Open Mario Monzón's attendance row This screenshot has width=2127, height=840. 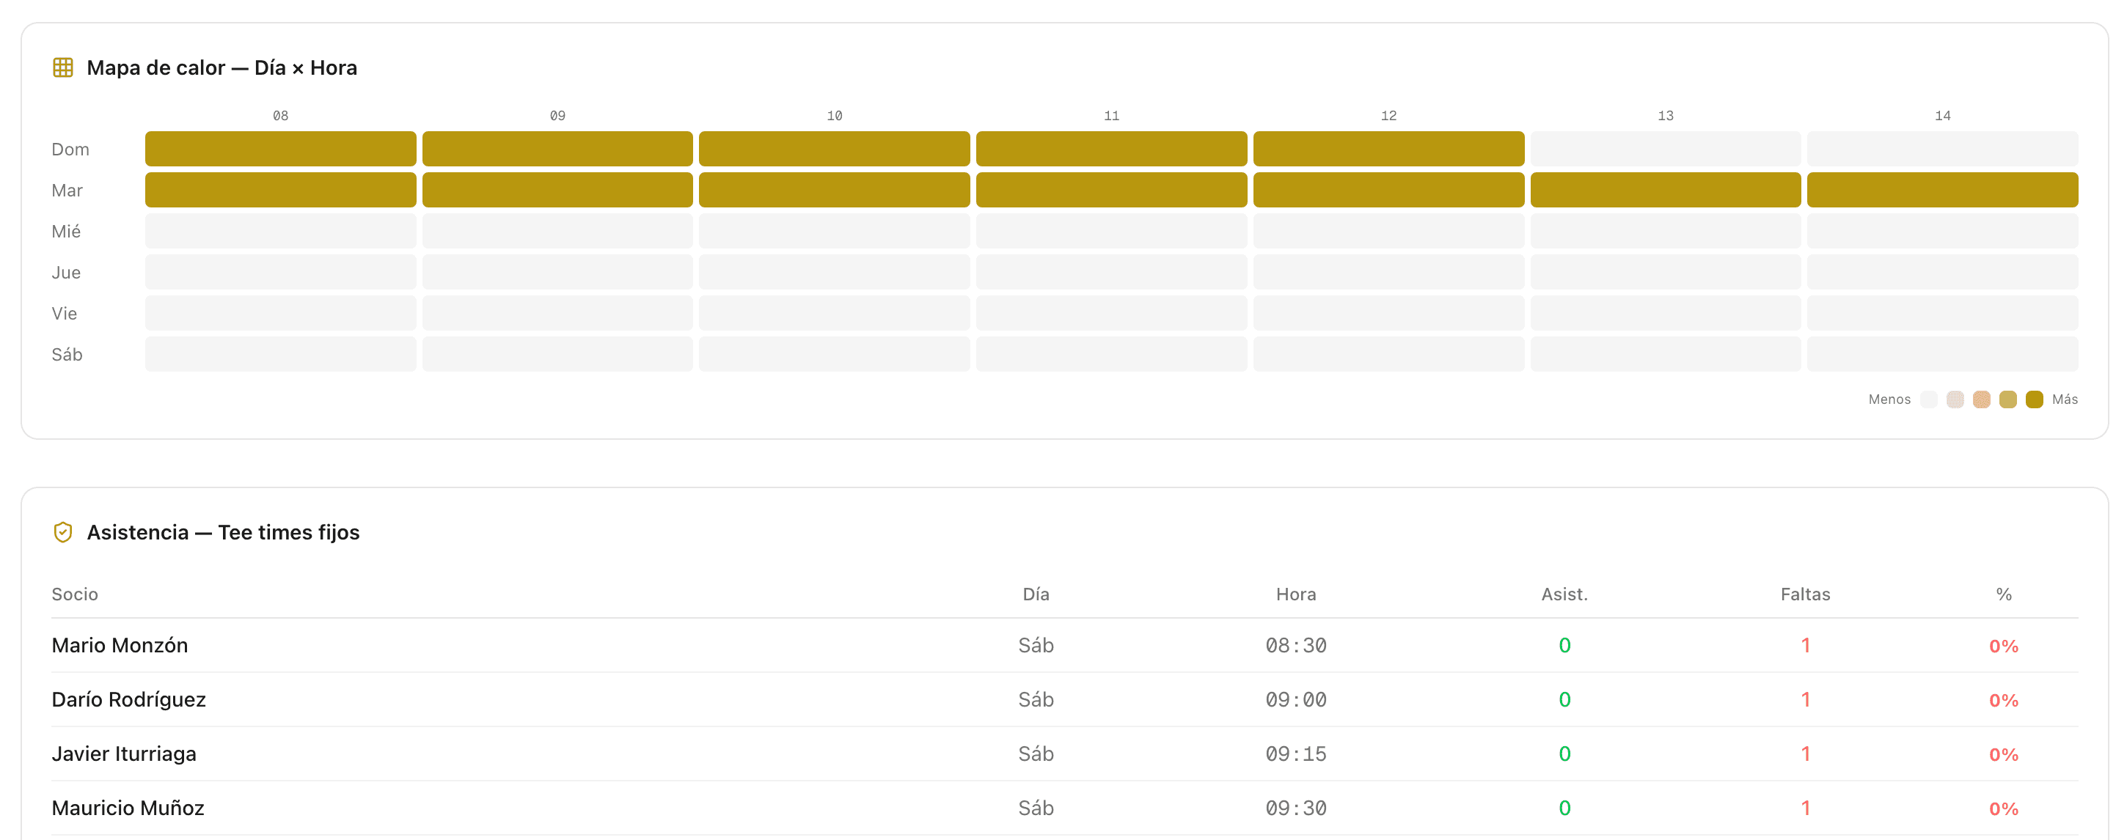120,645
